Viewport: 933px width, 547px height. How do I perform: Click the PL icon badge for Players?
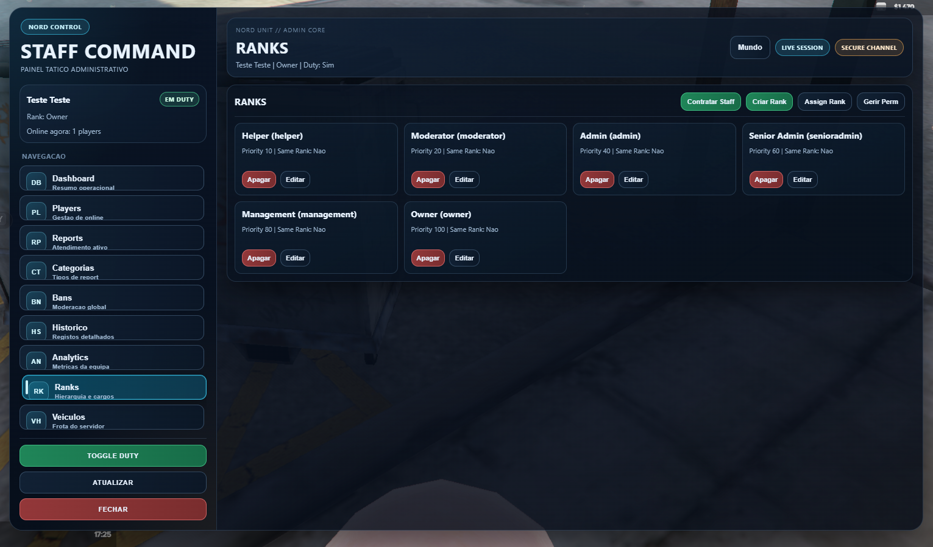coord(36,212)
